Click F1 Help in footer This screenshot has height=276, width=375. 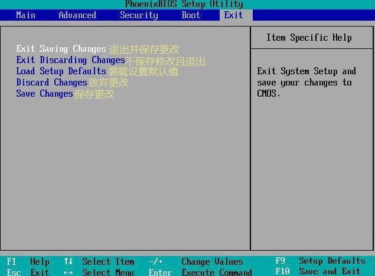coord(28,261)
